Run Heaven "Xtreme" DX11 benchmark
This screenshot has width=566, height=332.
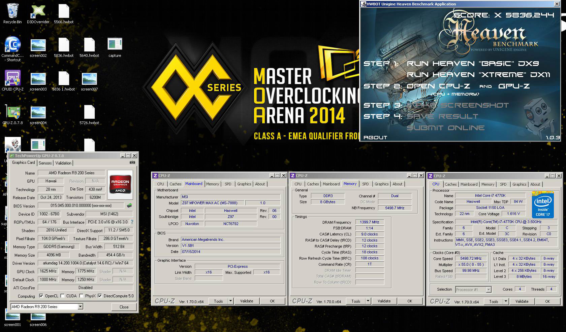[x=478, y=74]
